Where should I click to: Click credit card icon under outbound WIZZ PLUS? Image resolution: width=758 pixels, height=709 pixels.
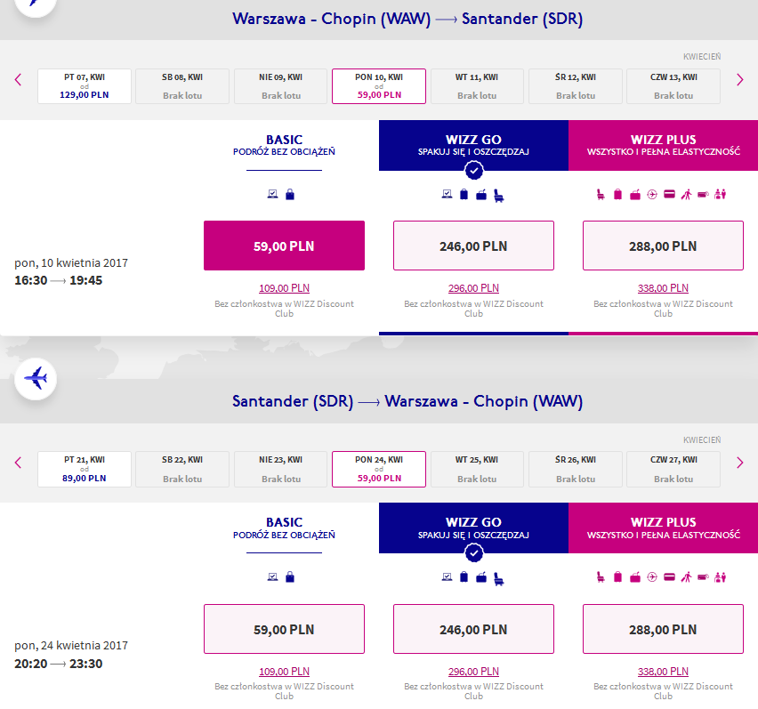670,194
